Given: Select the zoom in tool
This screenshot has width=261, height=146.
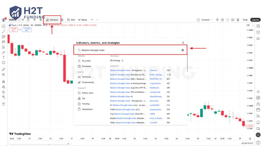Looking at the screenshot, I should coord(4,75).
